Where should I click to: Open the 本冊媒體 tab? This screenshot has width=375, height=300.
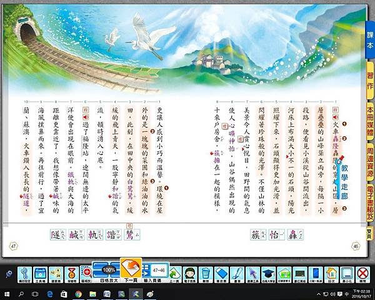pos(370,121)
